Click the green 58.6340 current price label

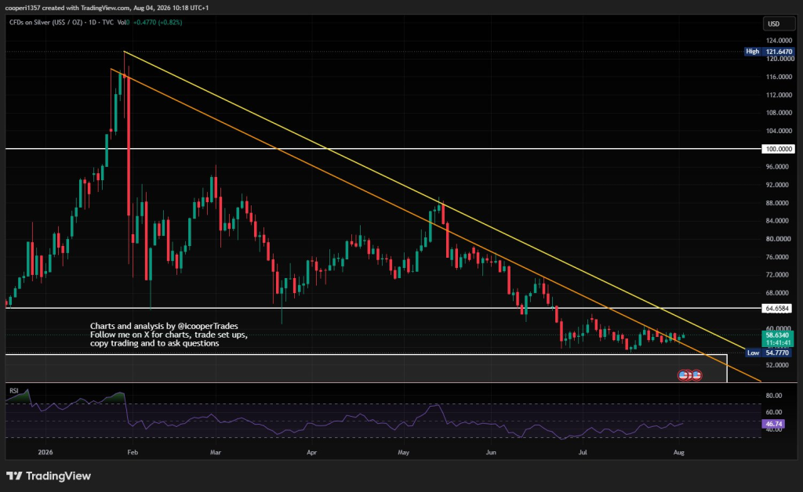pos(777,335)
